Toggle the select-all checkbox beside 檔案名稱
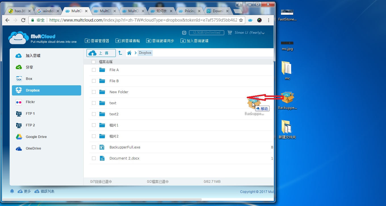 click(94, 62)
